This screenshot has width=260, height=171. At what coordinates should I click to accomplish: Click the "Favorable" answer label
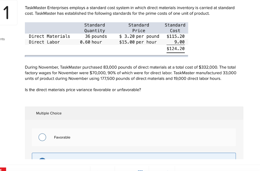pos(62,137)
